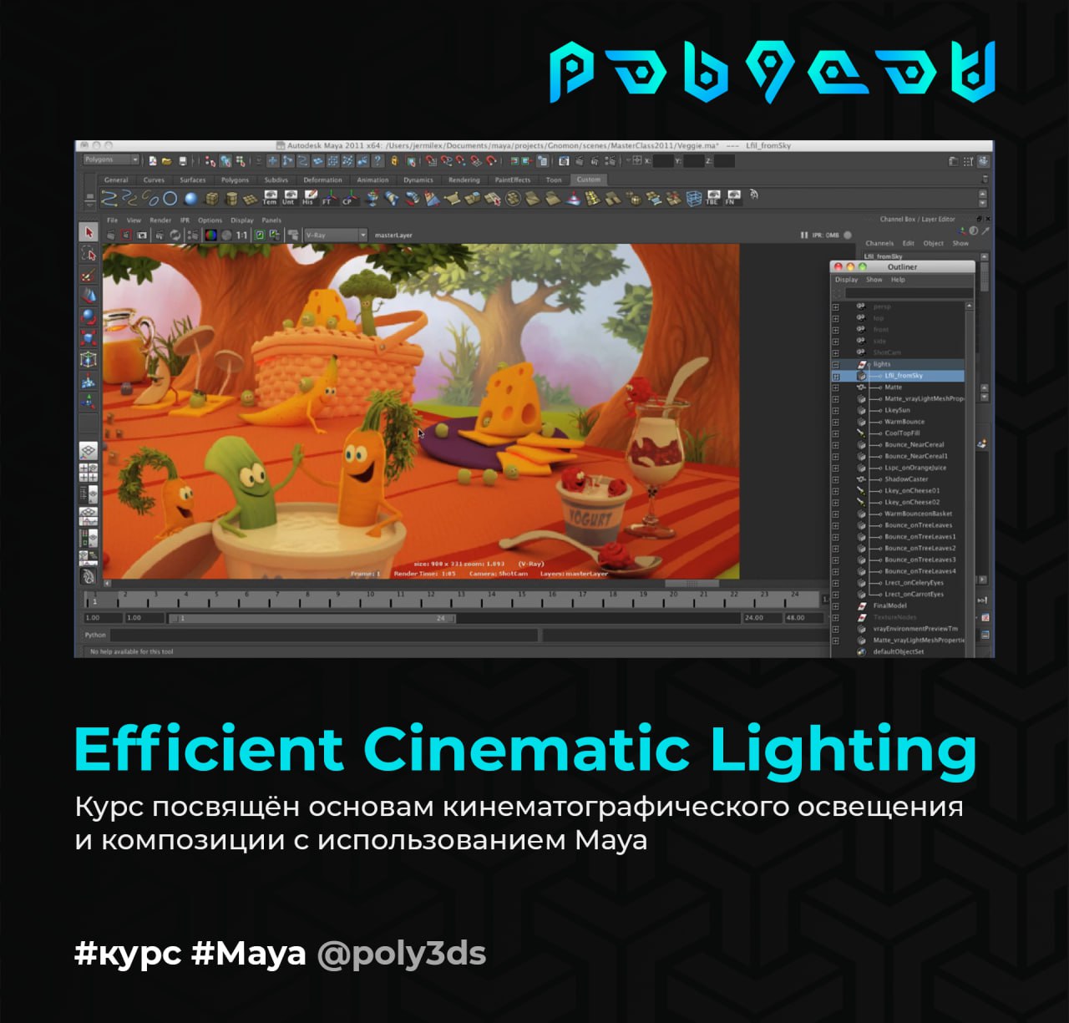Collapse the lights group in Outliner
1069x1023 pixels.
[835, 365]
